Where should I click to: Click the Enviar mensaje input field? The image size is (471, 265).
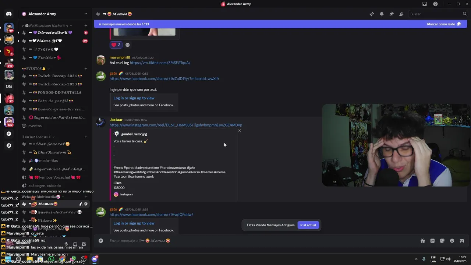point(258,241)
